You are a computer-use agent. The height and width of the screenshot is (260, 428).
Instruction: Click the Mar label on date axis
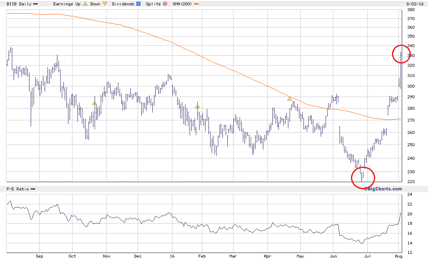coord(233,256)
